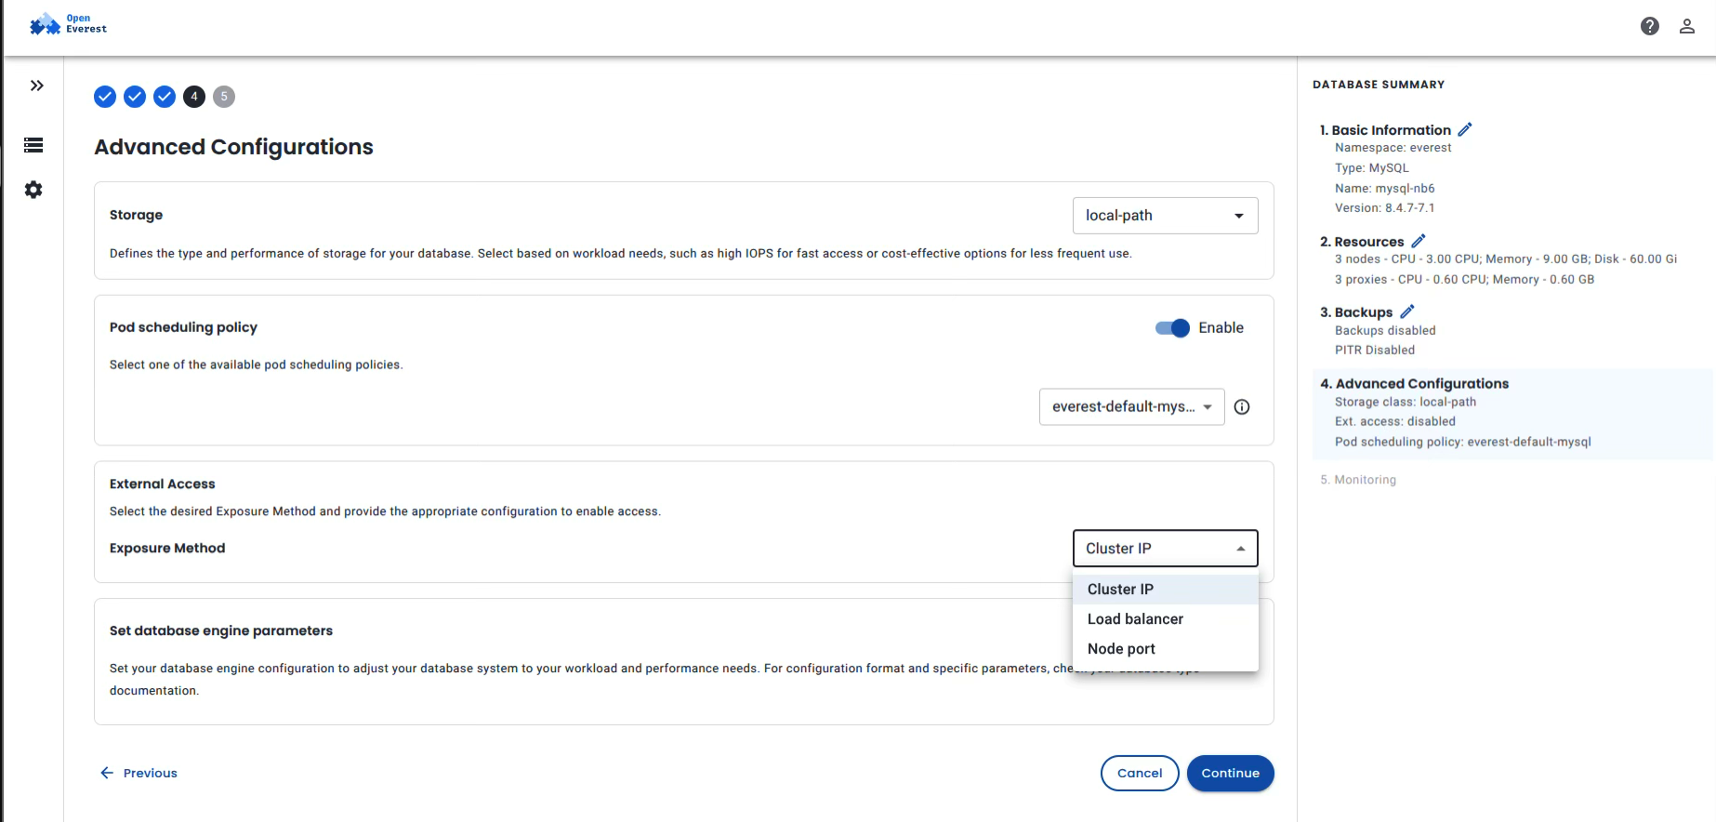Click the Open Everest logo

pyautogui.click(x=68, y=24)
